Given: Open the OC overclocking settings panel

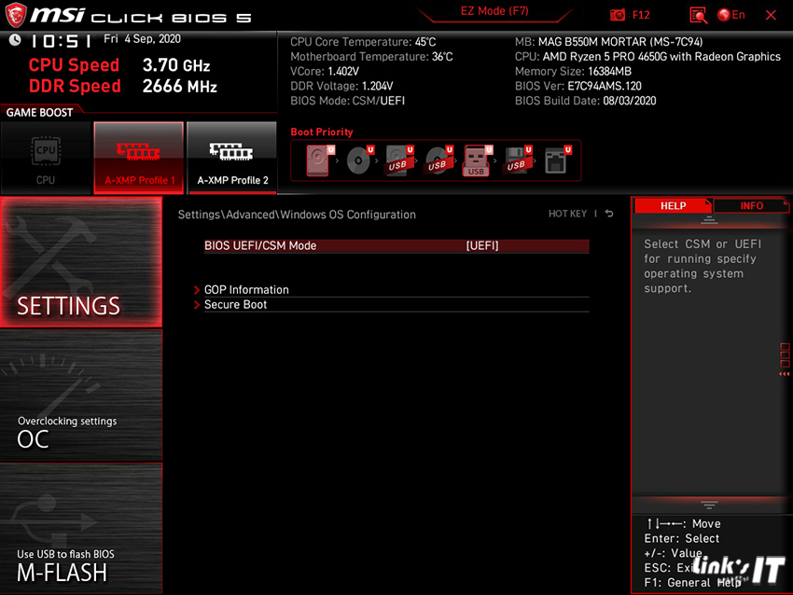Looking at the screenshot, I should (81, 395).
